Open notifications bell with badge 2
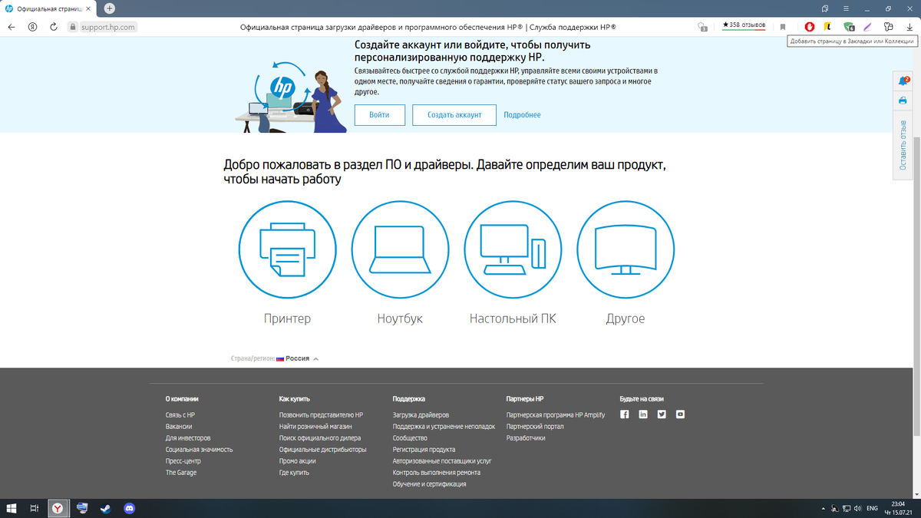This screenshot has width=921, height=518. (x=903, y=81)
